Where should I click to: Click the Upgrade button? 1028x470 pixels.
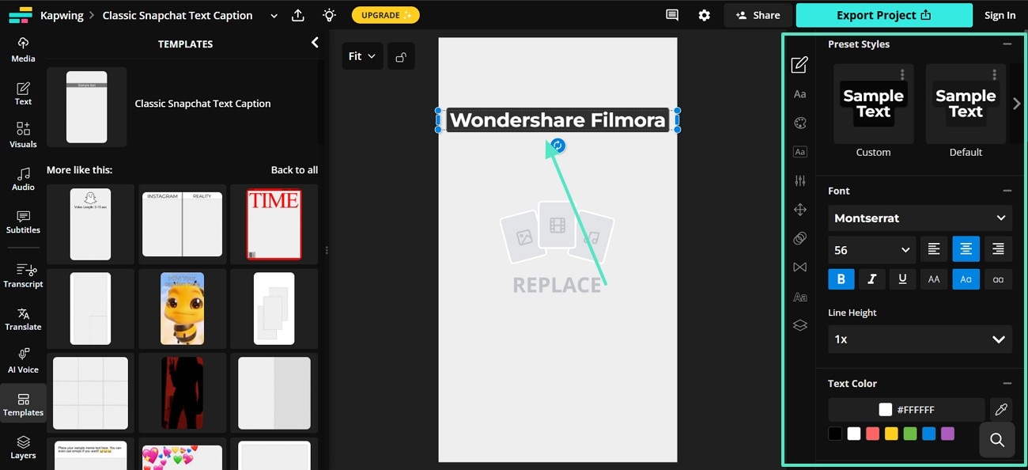(x=385, y=15)
